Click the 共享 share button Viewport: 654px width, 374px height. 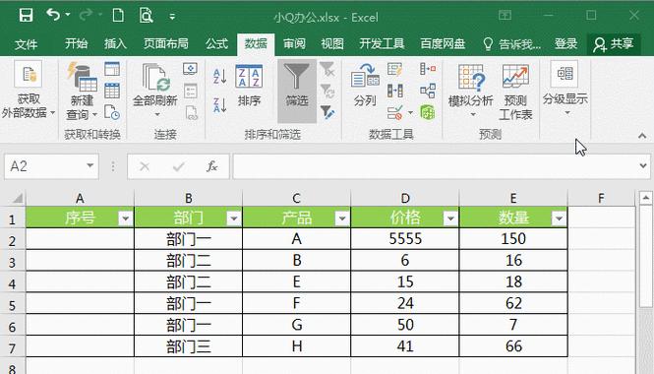[614, 44]
